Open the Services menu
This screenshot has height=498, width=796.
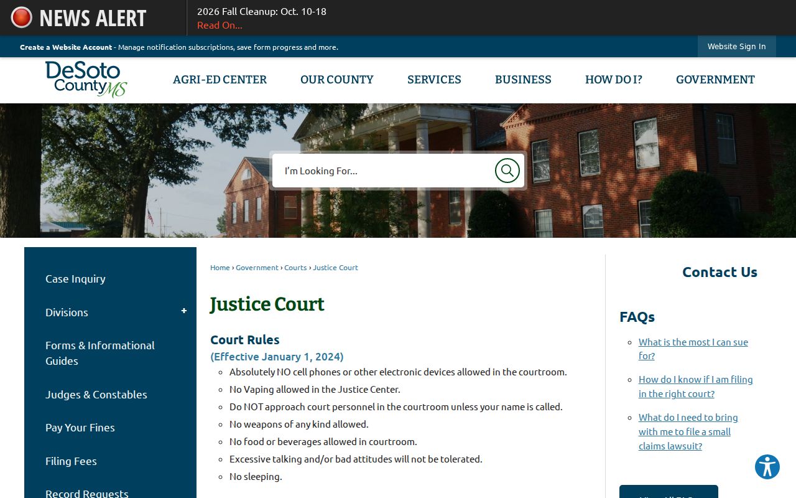tap(434, 80)
